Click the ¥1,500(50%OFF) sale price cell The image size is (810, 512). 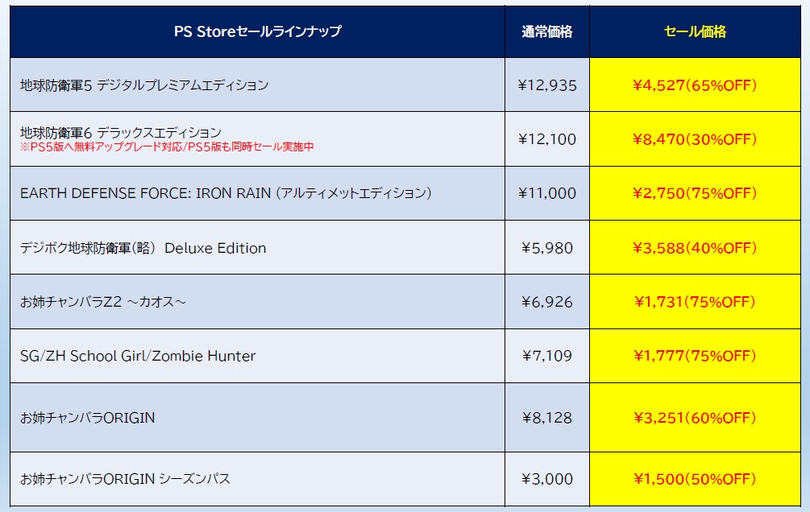[695, 479]
